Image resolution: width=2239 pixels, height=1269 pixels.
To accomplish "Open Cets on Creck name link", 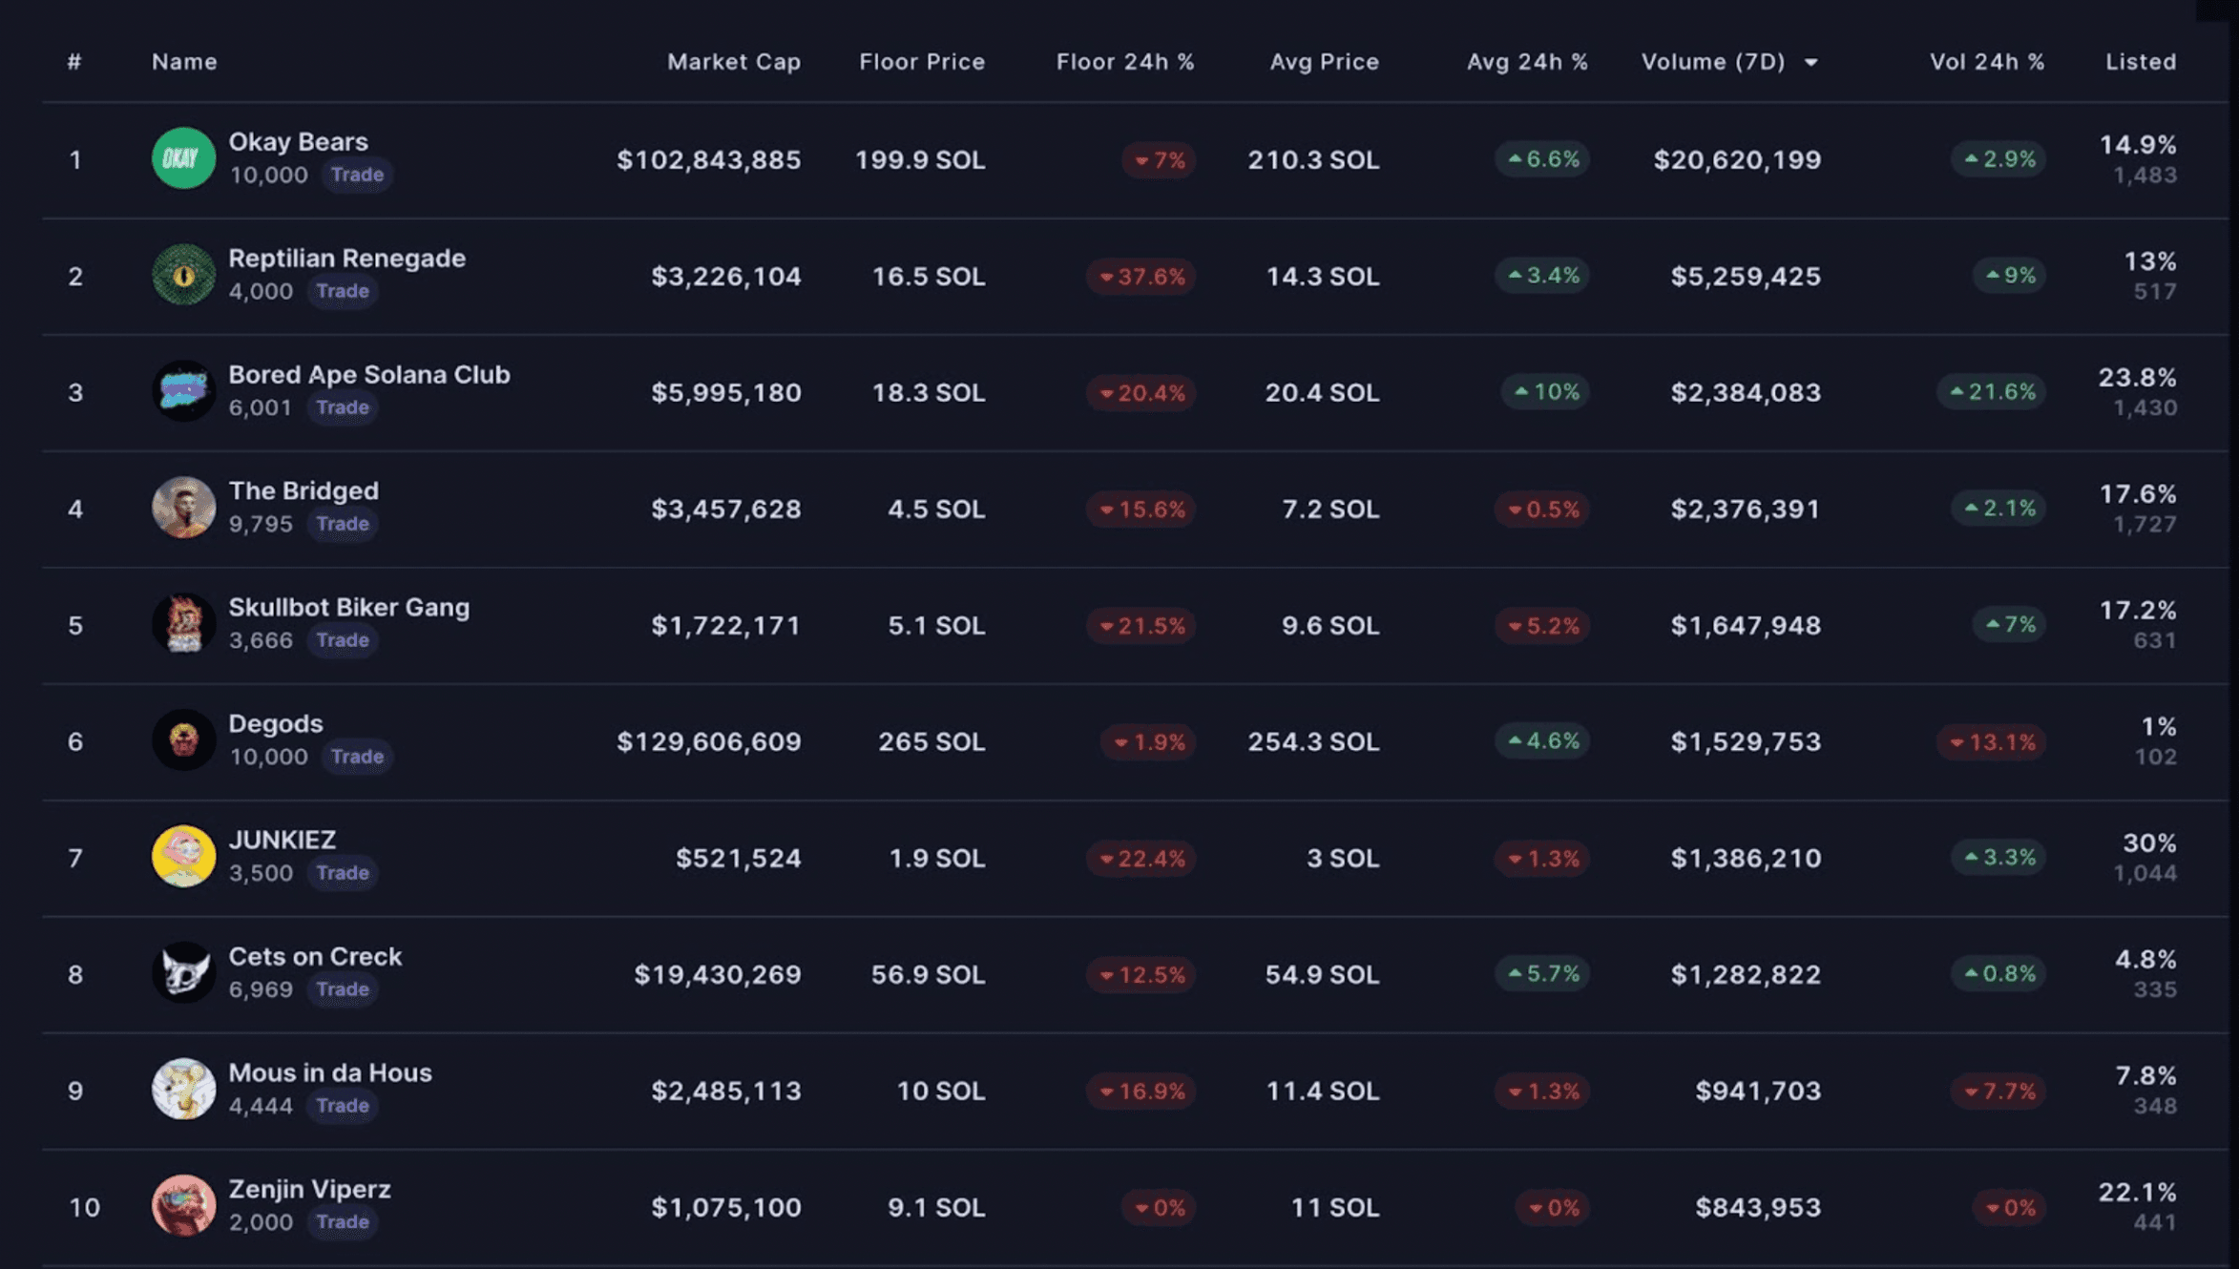I will (315, 956).
